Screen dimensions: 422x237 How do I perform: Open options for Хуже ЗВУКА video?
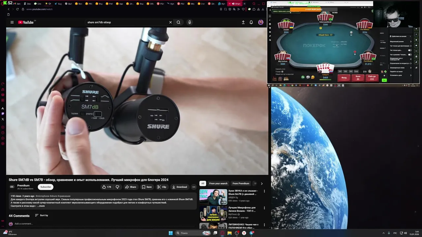(x=264, y=191)
